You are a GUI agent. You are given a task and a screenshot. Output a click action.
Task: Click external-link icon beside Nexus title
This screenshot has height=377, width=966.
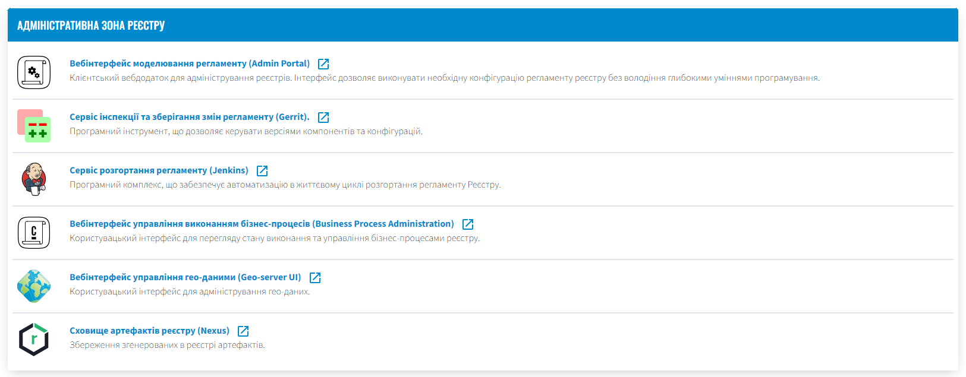pyautogui.click(x=243, y=331)
